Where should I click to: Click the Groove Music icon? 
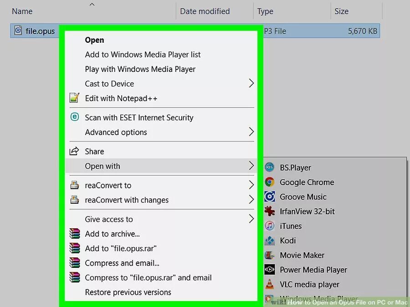pos(270,196)
